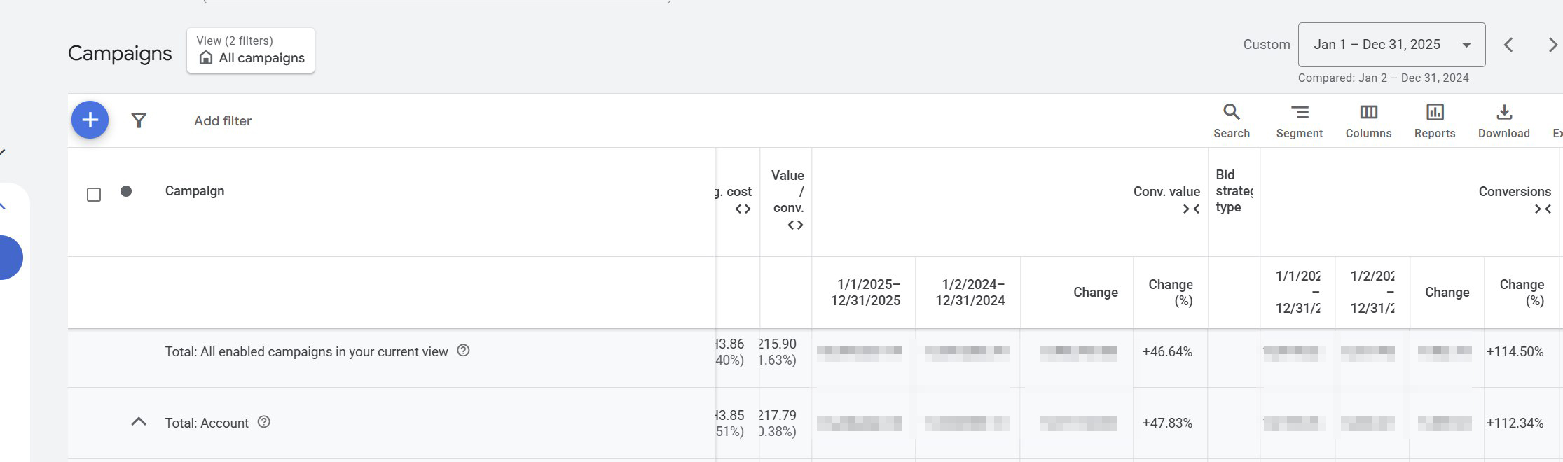This screenshot has height=462, width=1563.
Task: Click the funnel filter icon
Action: [x=139, y=120]
